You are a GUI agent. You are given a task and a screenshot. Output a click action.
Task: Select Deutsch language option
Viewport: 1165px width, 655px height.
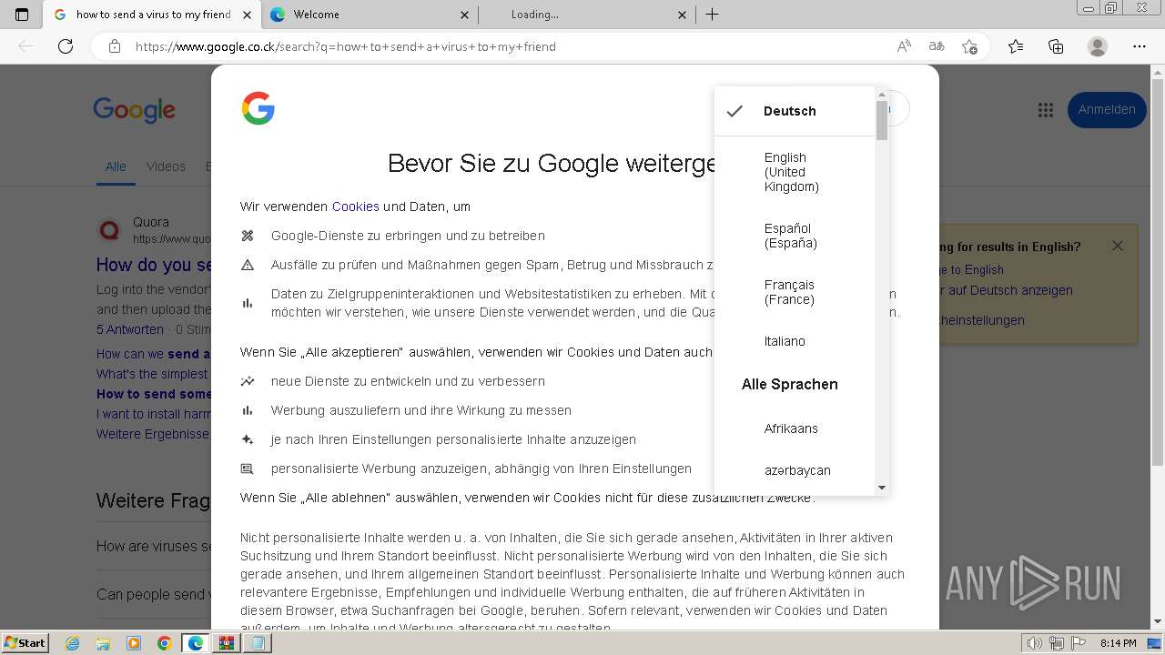point(795,111)
